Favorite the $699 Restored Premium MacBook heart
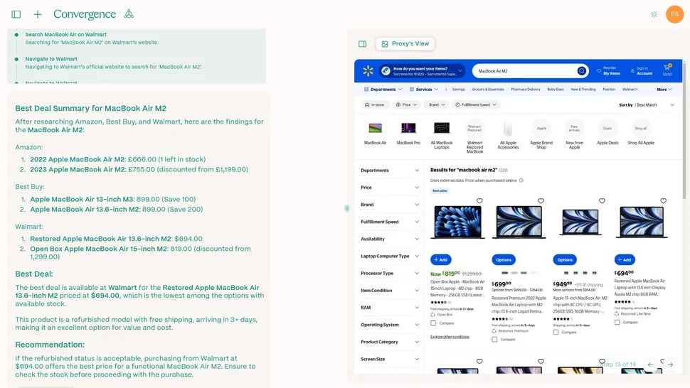Image resolution: width=690 pixels, height=388 pixels. pos(541,201)
